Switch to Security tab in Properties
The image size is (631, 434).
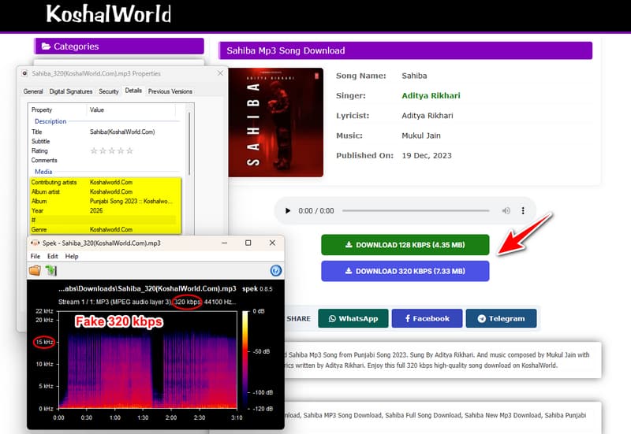pyautogui.click(x=109, y=91)
